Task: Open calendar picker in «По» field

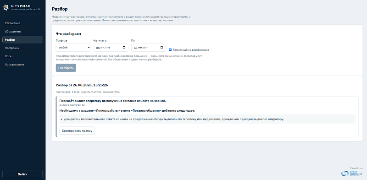Action: click(161, 48)
